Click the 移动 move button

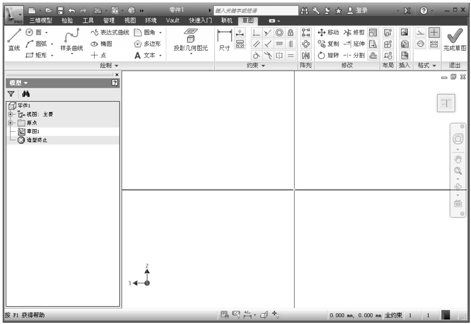point(328,32)
